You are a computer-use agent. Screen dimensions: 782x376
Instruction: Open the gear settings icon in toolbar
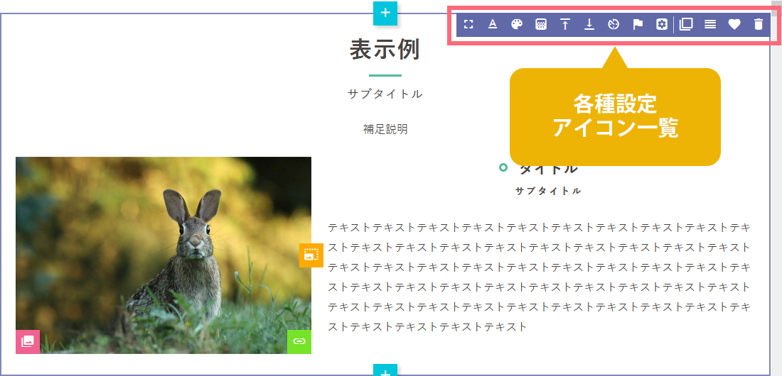pyautogui.click(x=662, y=24)
